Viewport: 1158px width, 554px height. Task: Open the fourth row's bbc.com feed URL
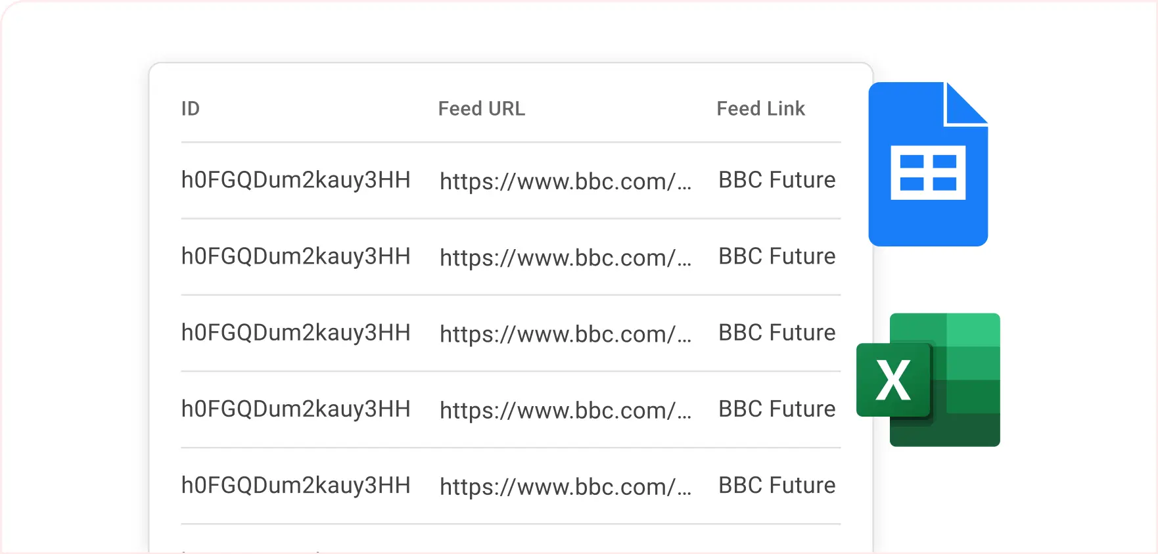tap(565, 410)
